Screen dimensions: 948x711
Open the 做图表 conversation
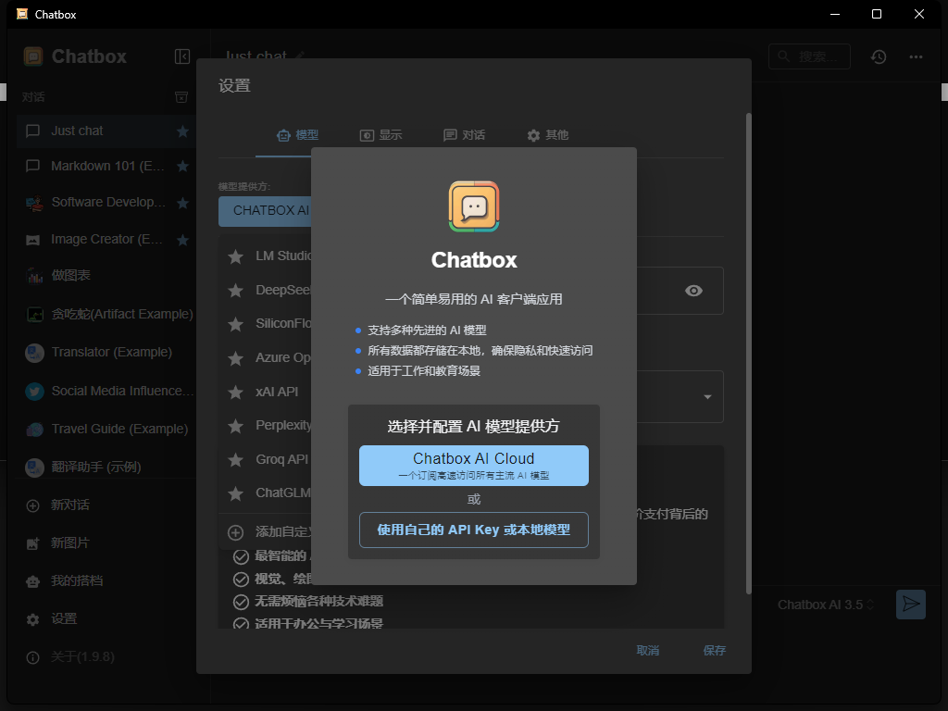(x=106, y=276)
